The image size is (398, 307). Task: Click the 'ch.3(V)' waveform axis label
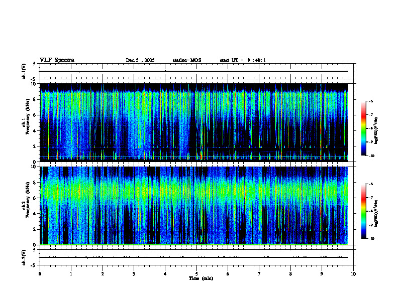point(24,257)
